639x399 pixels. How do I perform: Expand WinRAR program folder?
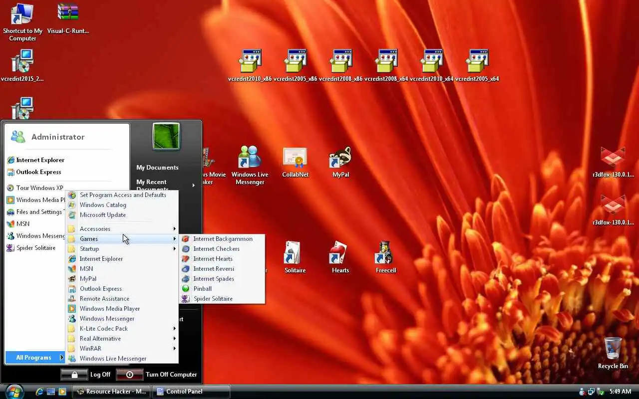[122, 349]
